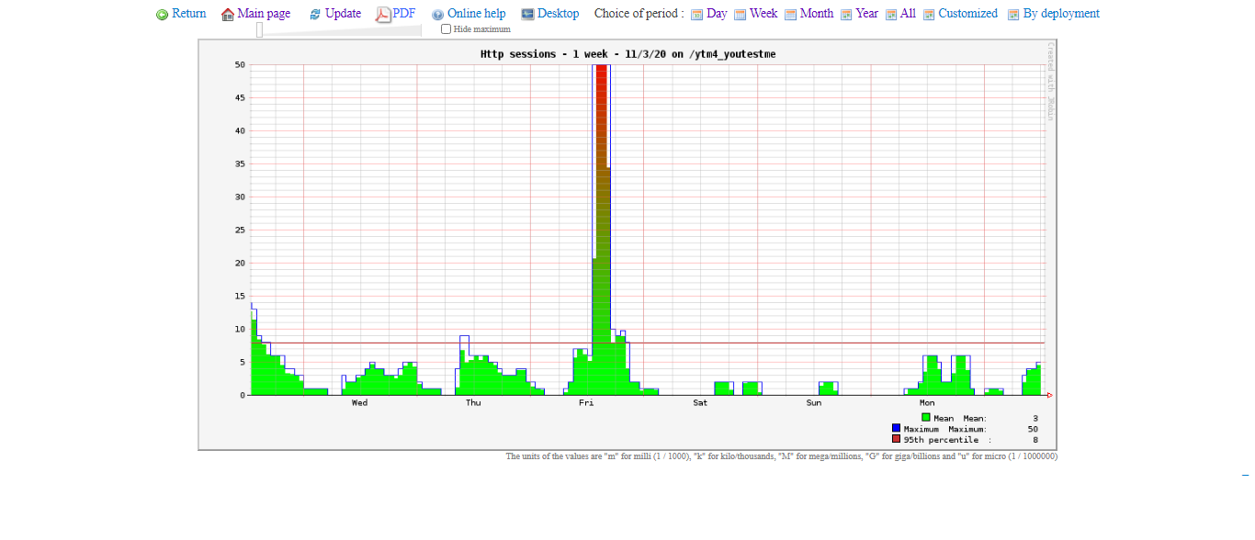This screenshot has width=1255, height=540.
Task: Click the PDF document icon
Action: point(383,14)
